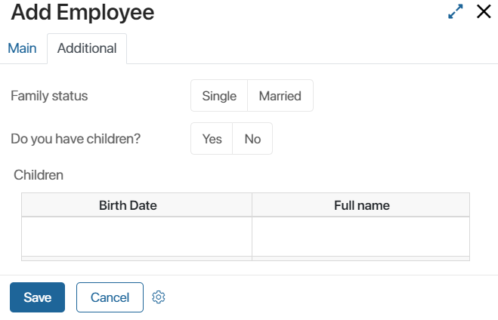
Task: Choose No for having children
Action: (x=252, y=139)
